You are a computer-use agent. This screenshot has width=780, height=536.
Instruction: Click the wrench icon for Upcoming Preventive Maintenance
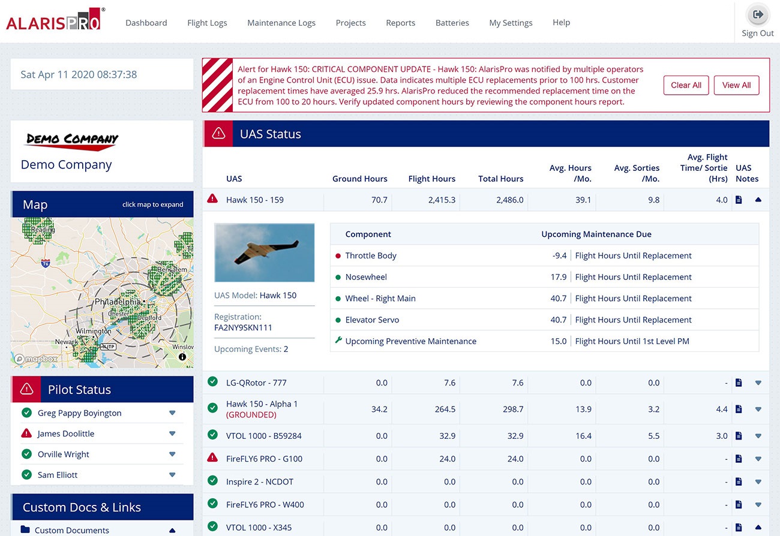point(340,341)
